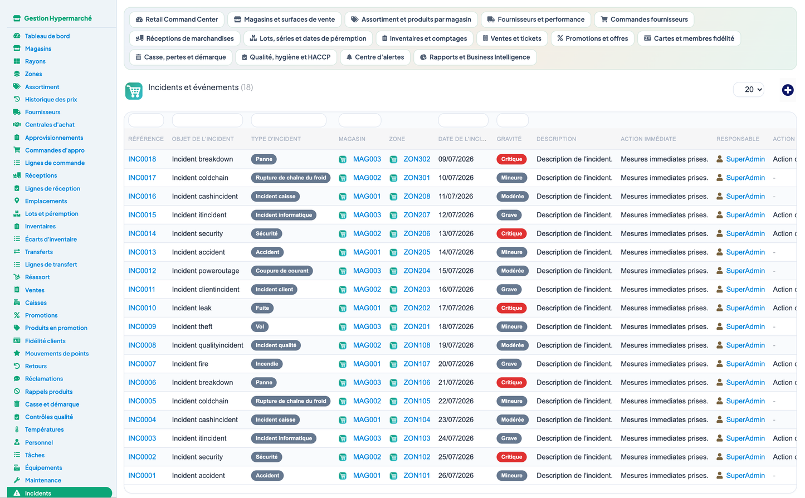Open incident link INC0018
Screen dimensions: 805x498
tap(142, 159)
